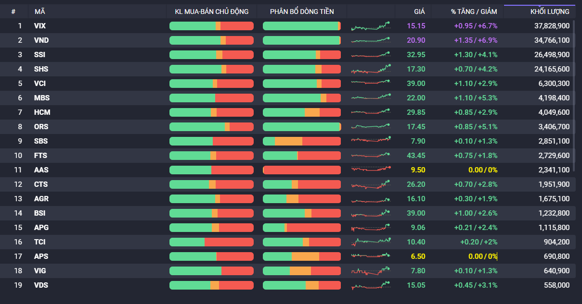This screenshot has width=582, height=304.
Task: Click the APS money flow distribution bar
Action: (x=302, y=256)
